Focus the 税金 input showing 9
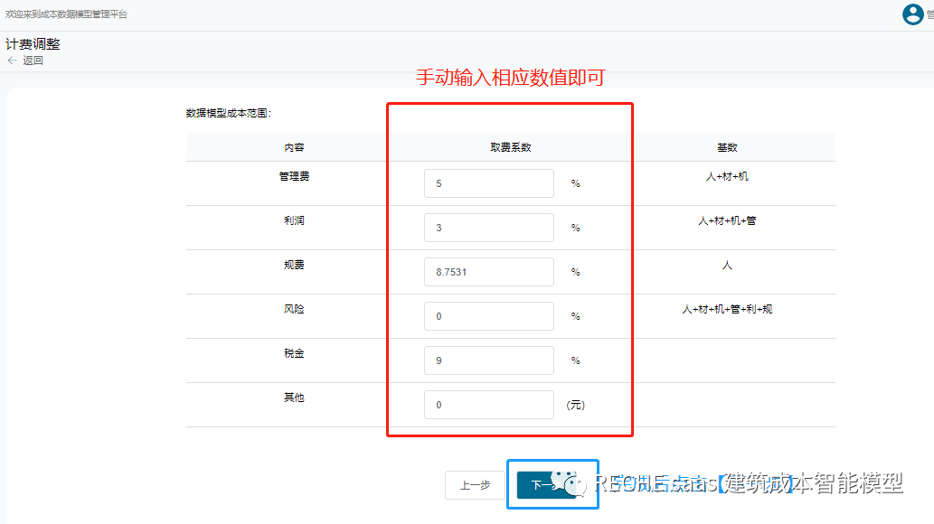 pos(488,360)
